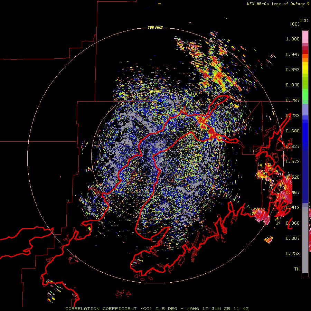Select the 0.840 scale value
The height and width of the screenshot is (311, 311).
pyautogui.click(x=293, y=85)
